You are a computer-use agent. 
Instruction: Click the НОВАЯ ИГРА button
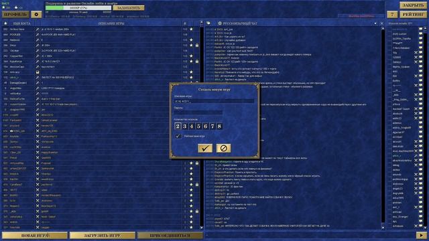(x=35, y=235)
